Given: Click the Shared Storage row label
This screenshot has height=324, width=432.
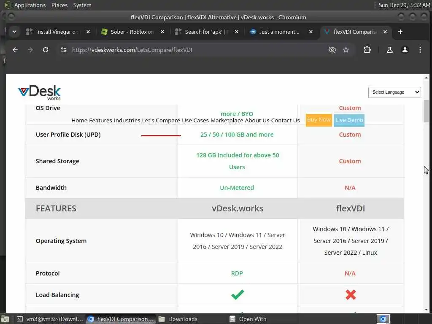Looking at the screenshot, I should (57, 161).
